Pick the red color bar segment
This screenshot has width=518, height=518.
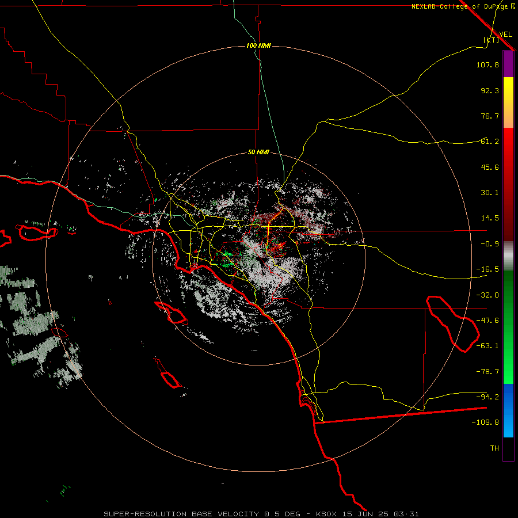coord(508,184)
